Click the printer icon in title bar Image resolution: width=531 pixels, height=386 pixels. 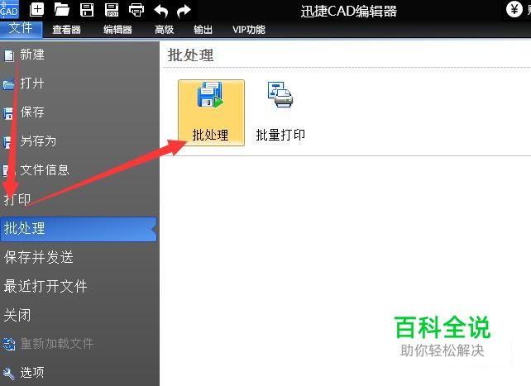click(136, 10)
